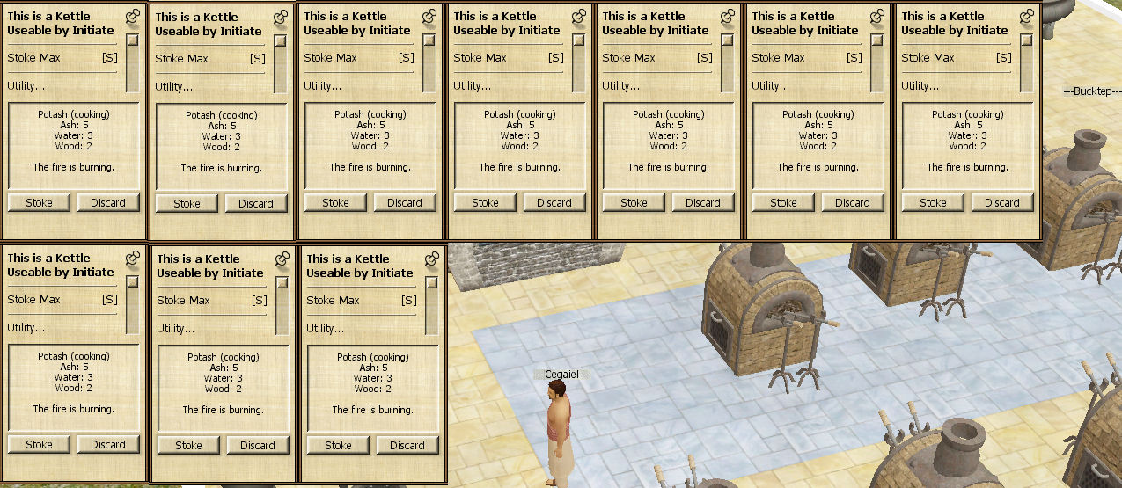Click Stoke in first top-row kettle window
1122x488 pixels.
39,202
